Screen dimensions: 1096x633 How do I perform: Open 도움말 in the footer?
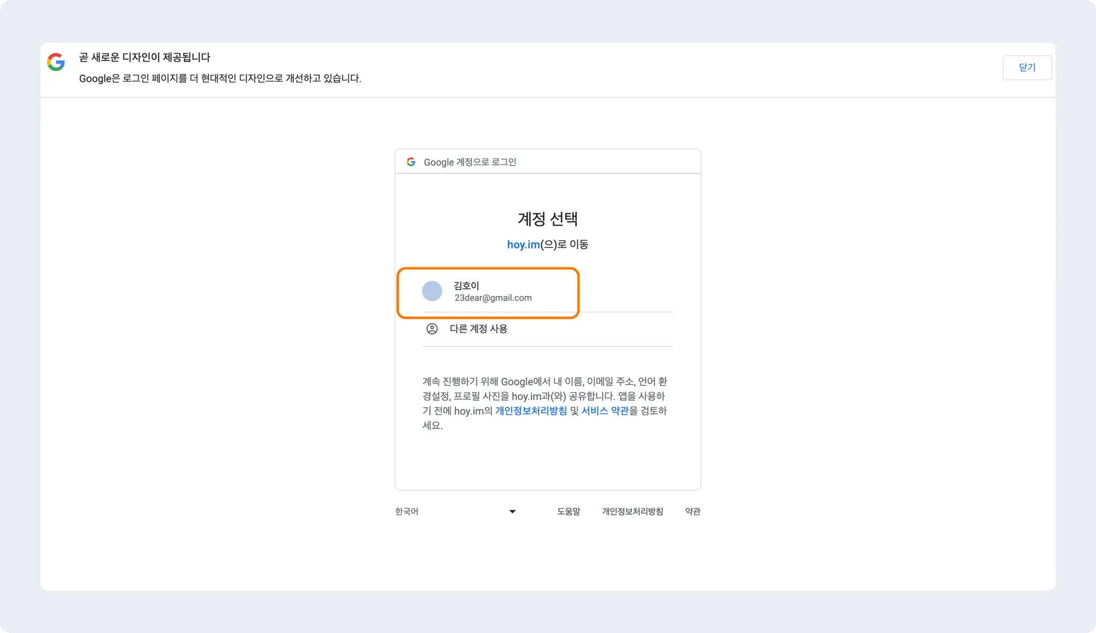(x=568, y=512)
